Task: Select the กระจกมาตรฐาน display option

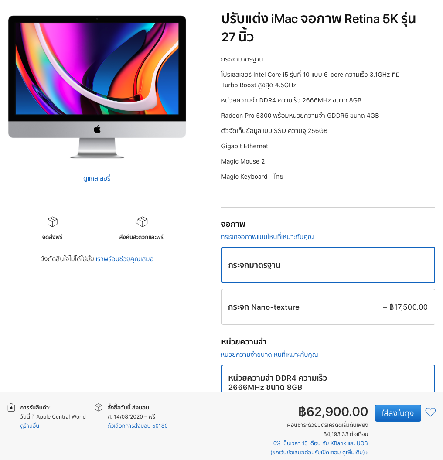Action: (x=328, y=265)
